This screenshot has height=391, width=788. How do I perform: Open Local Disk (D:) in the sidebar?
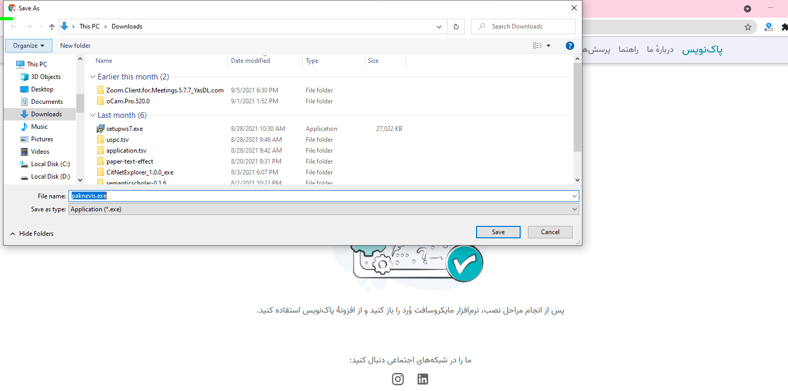pos(50,177)
